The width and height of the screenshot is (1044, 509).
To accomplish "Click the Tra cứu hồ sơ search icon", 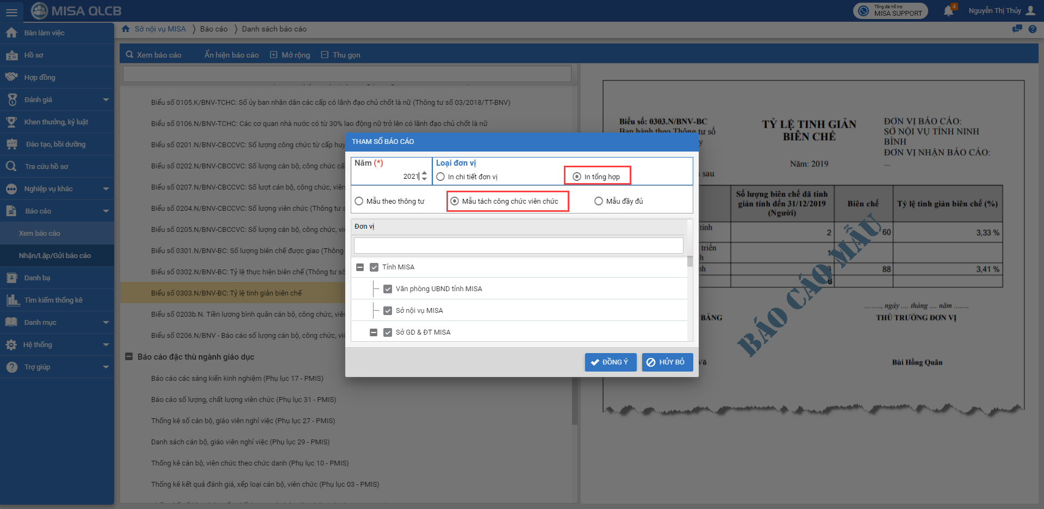I will [x=11, y=166].
